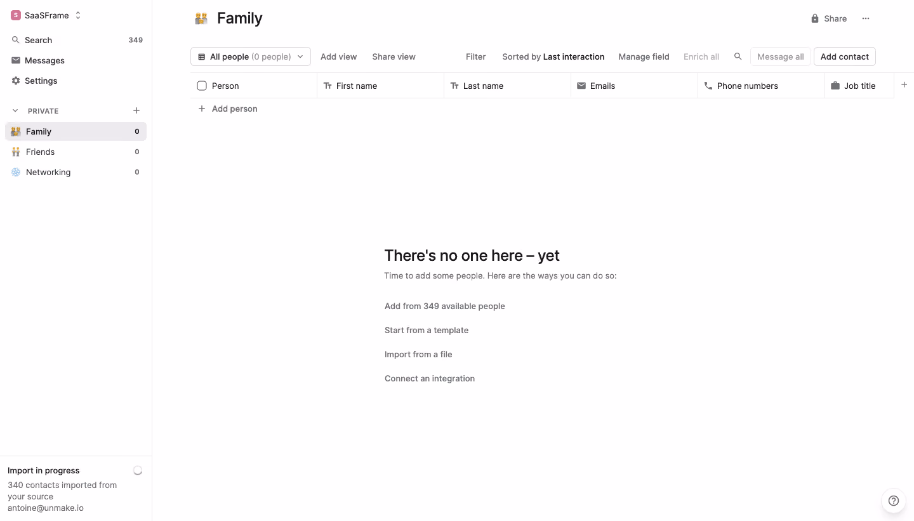Image resolution: width=914 pixels, height=521 pixels.
Task: Click the import progress spinner
Action: coord(138,470)
